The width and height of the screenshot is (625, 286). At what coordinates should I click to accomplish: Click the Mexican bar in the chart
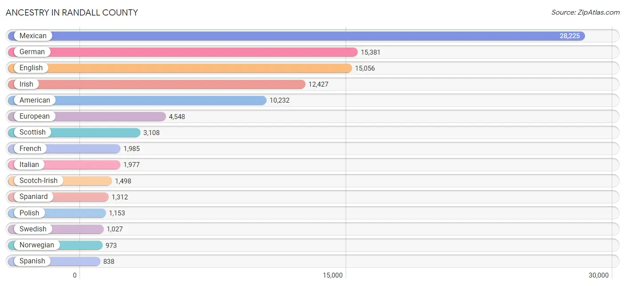tap(296, 36)
